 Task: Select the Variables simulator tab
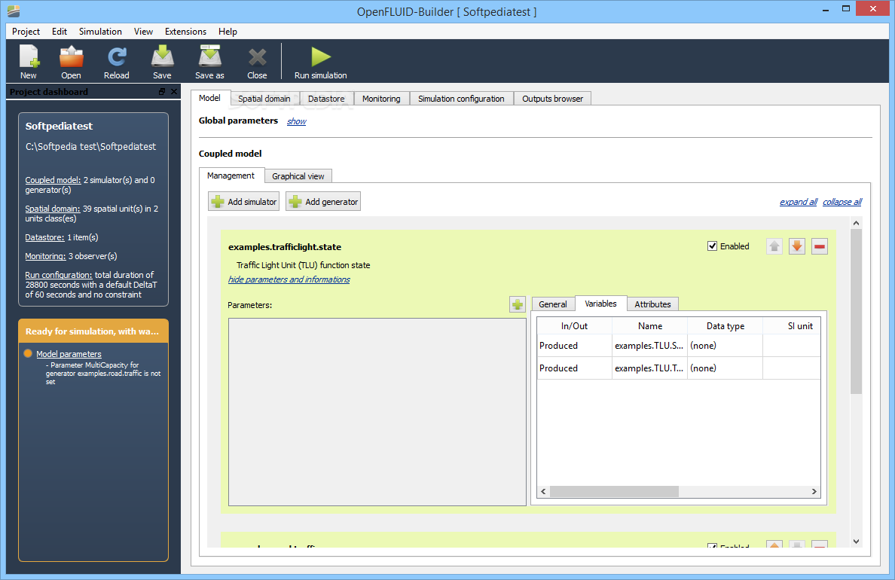600,304
